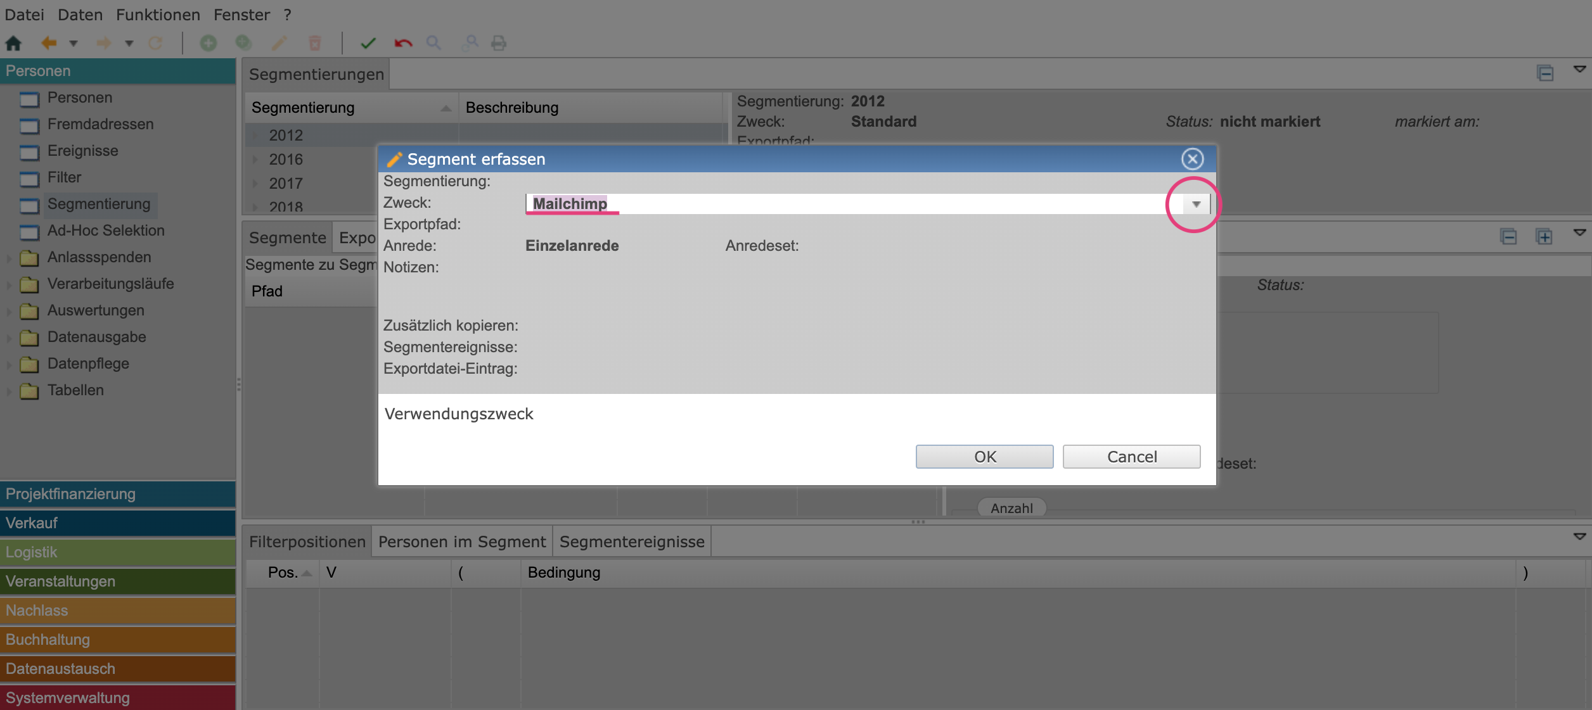Select Ad-Hoc Selektion in sidebar
Image resolution: width=1592 pixels, height=710 pixels.
(105, 231)
